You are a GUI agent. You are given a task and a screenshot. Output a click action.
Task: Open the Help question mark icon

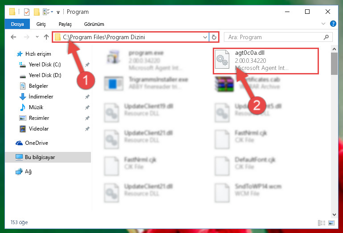click(333, 24)
